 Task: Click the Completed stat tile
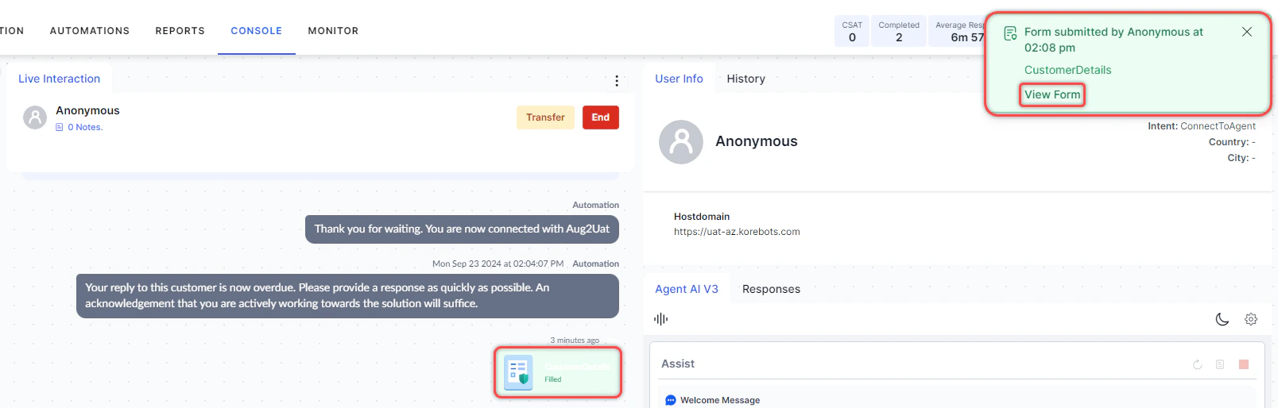pyautogui.click(x=899, y=31)
